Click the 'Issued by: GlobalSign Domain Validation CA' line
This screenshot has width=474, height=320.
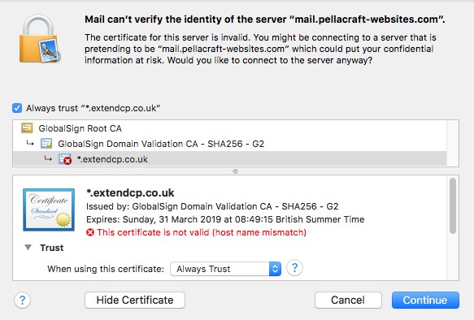click(212, 206)
